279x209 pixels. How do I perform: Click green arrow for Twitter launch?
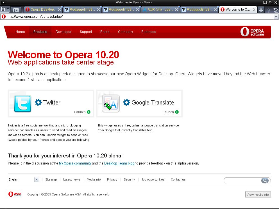89,112
